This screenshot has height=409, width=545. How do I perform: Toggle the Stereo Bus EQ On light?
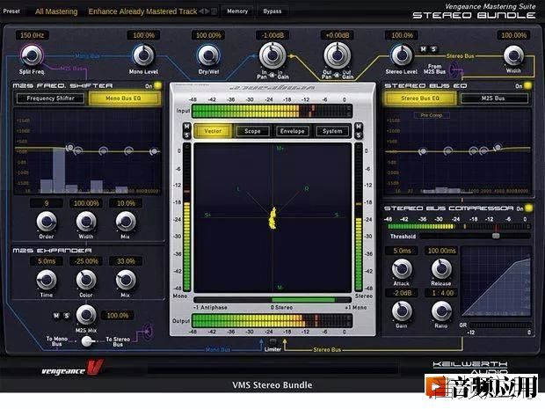(528, 85)
